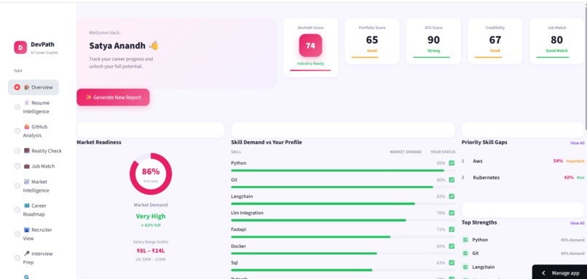Click the Career Roadmap map icon
This screenshot has height=279, width=587.
click(26, 206)
